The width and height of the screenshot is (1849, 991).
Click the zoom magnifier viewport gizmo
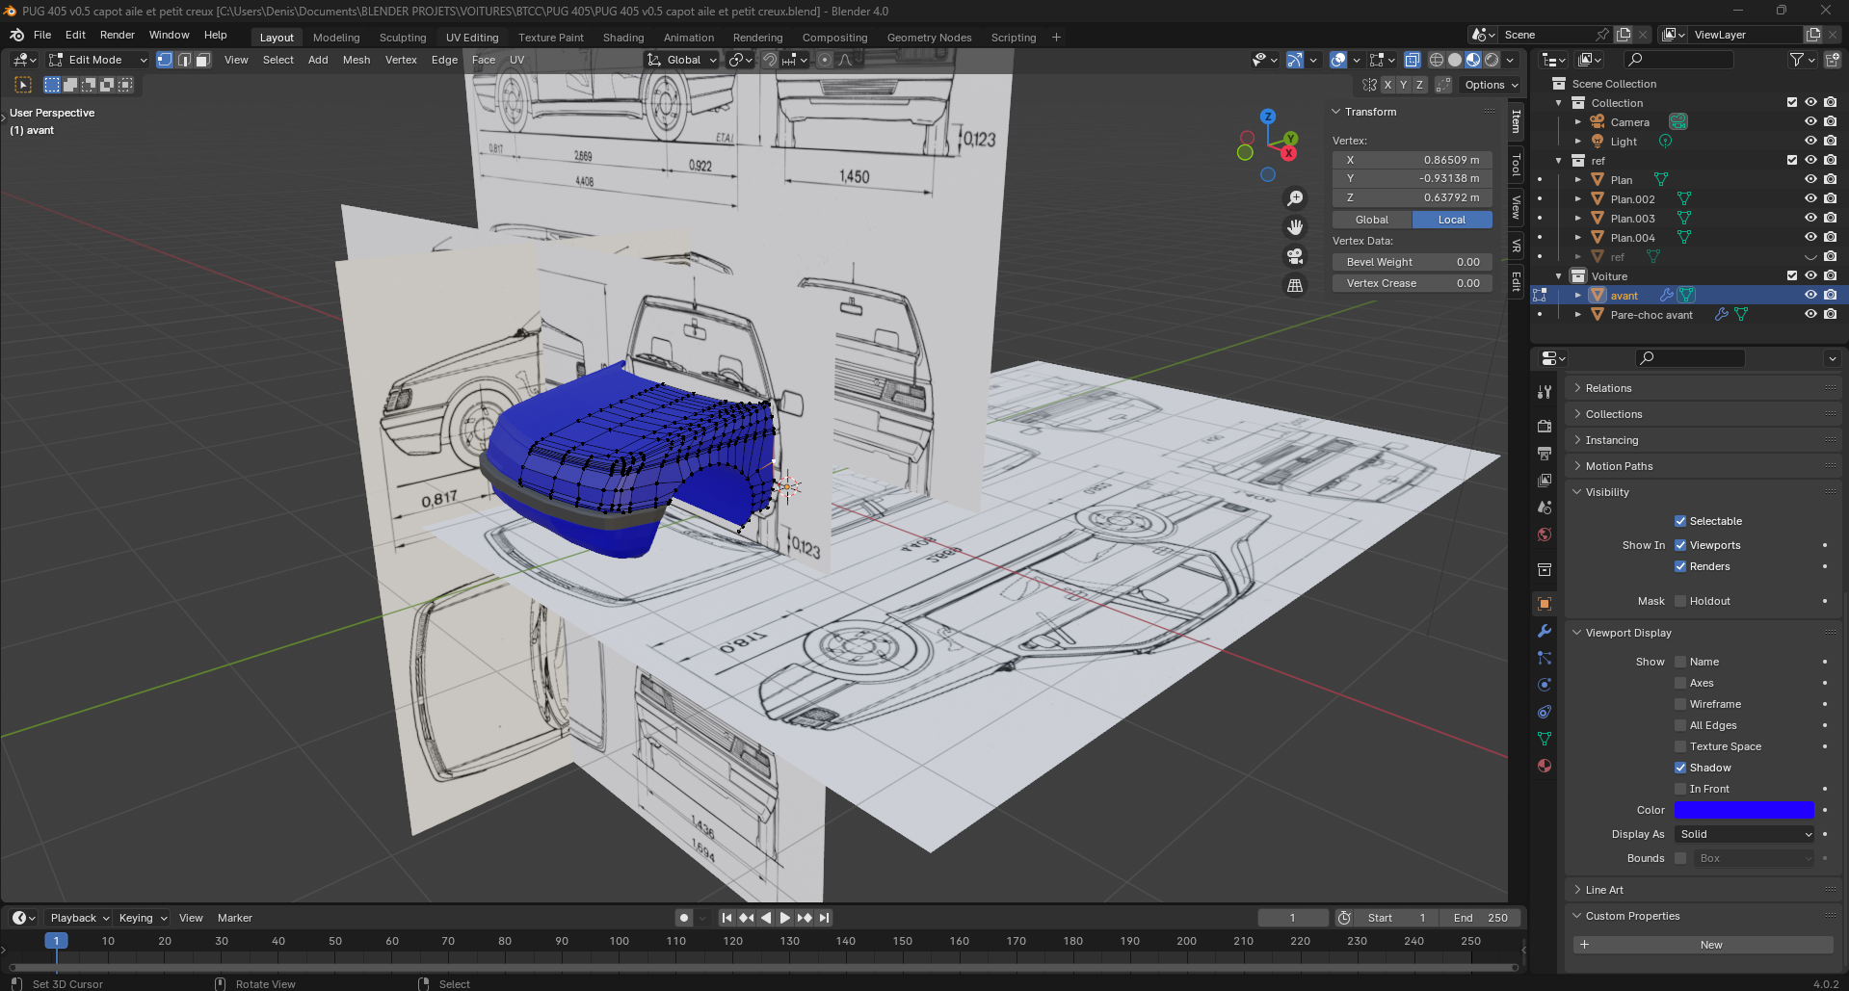coord(1295,197)
